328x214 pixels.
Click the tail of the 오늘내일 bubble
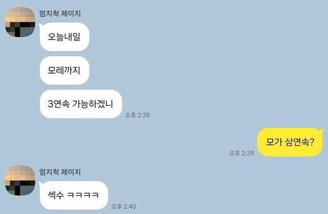(40, 26)
